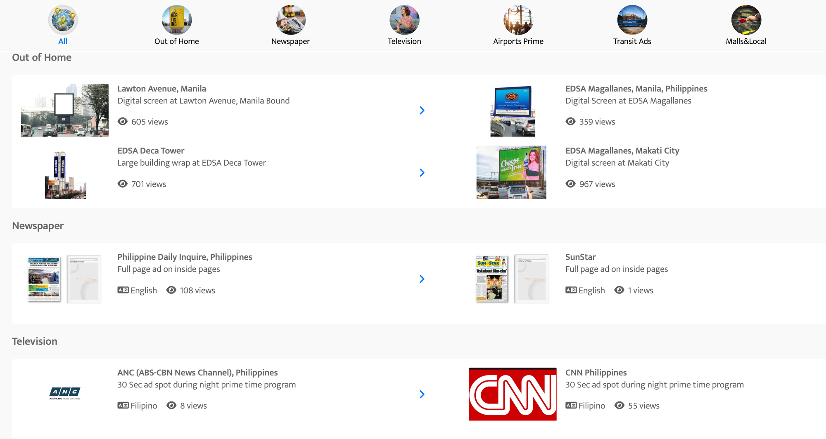826x439 pixels.
Task: Open the Transit Ads category icon
Action: tap(632, 20)
